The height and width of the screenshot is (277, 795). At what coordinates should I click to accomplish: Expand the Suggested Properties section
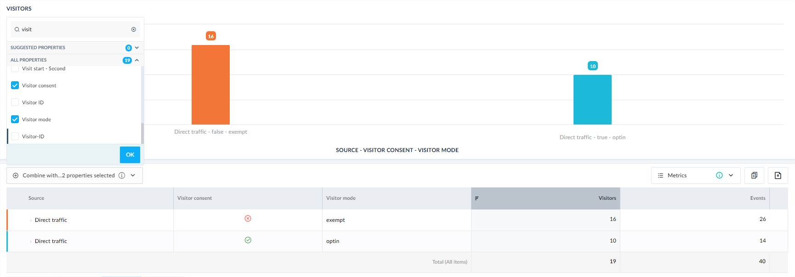(x=136, y=48)
